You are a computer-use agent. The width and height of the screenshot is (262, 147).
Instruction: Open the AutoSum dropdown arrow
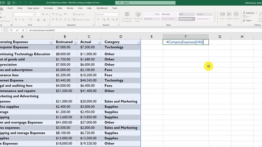pyautogui.click(x=257, y=13)
